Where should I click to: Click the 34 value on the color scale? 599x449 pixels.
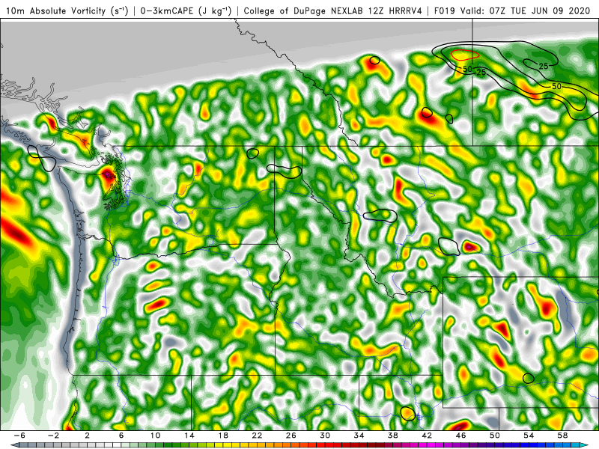click(359, 436)
